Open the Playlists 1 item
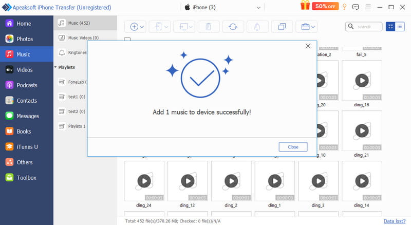The height and width of the screenshot is (225, 411). coord(71,126)
